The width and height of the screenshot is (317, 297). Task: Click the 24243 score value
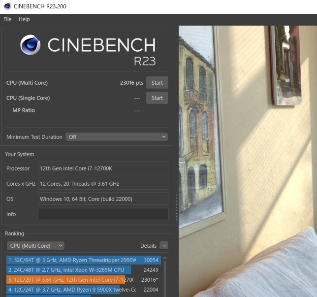point(151,270)
